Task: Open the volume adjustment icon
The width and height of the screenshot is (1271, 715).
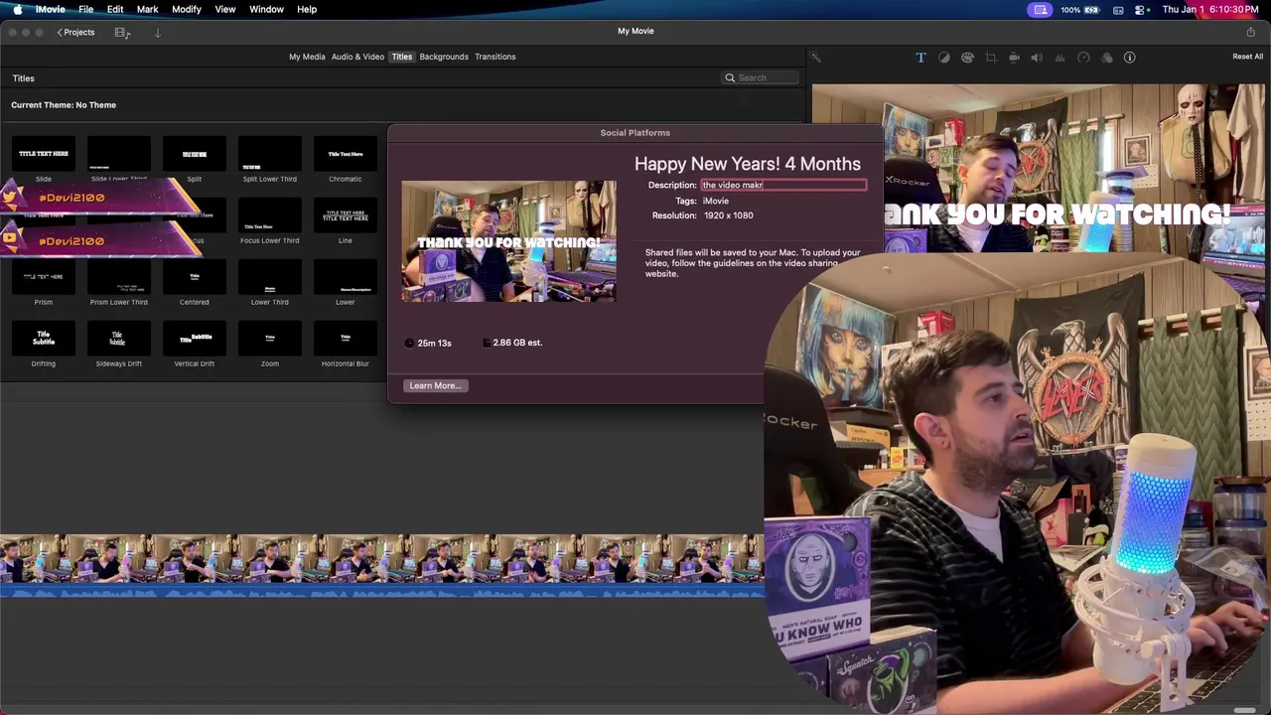Action: point(1037,58)
